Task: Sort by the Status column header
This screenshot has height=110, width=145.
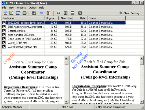Action: [107, 18]
